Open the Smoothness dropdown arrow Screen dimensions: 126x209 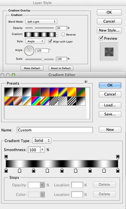[42, 150]
